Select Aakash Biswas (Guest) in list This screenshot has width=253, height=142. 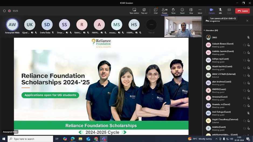(228, 45)
